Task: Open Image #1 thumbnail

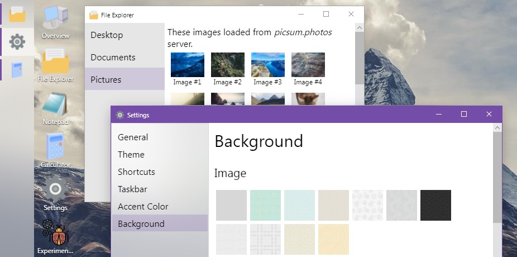Action: click(187, 65)
